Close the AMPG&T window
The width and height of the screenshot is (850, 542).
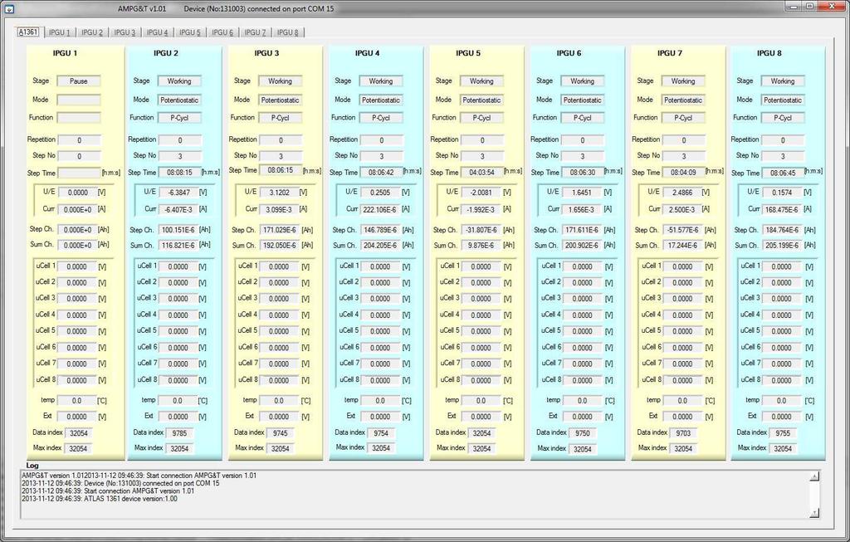pyautogui.click(x=833, y=6)
